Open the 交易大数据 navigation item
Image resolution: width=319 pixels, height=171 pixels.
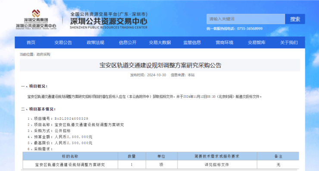click(x=160, y=43)
